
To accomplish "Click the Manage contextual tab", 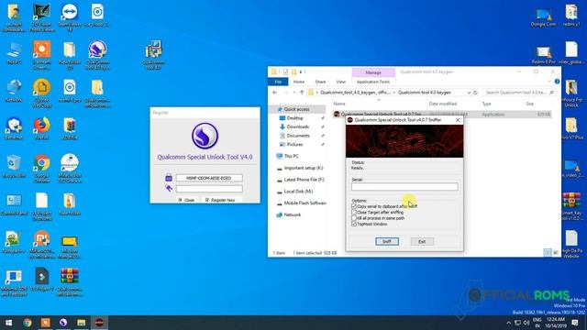I will (x=373, y=72).
